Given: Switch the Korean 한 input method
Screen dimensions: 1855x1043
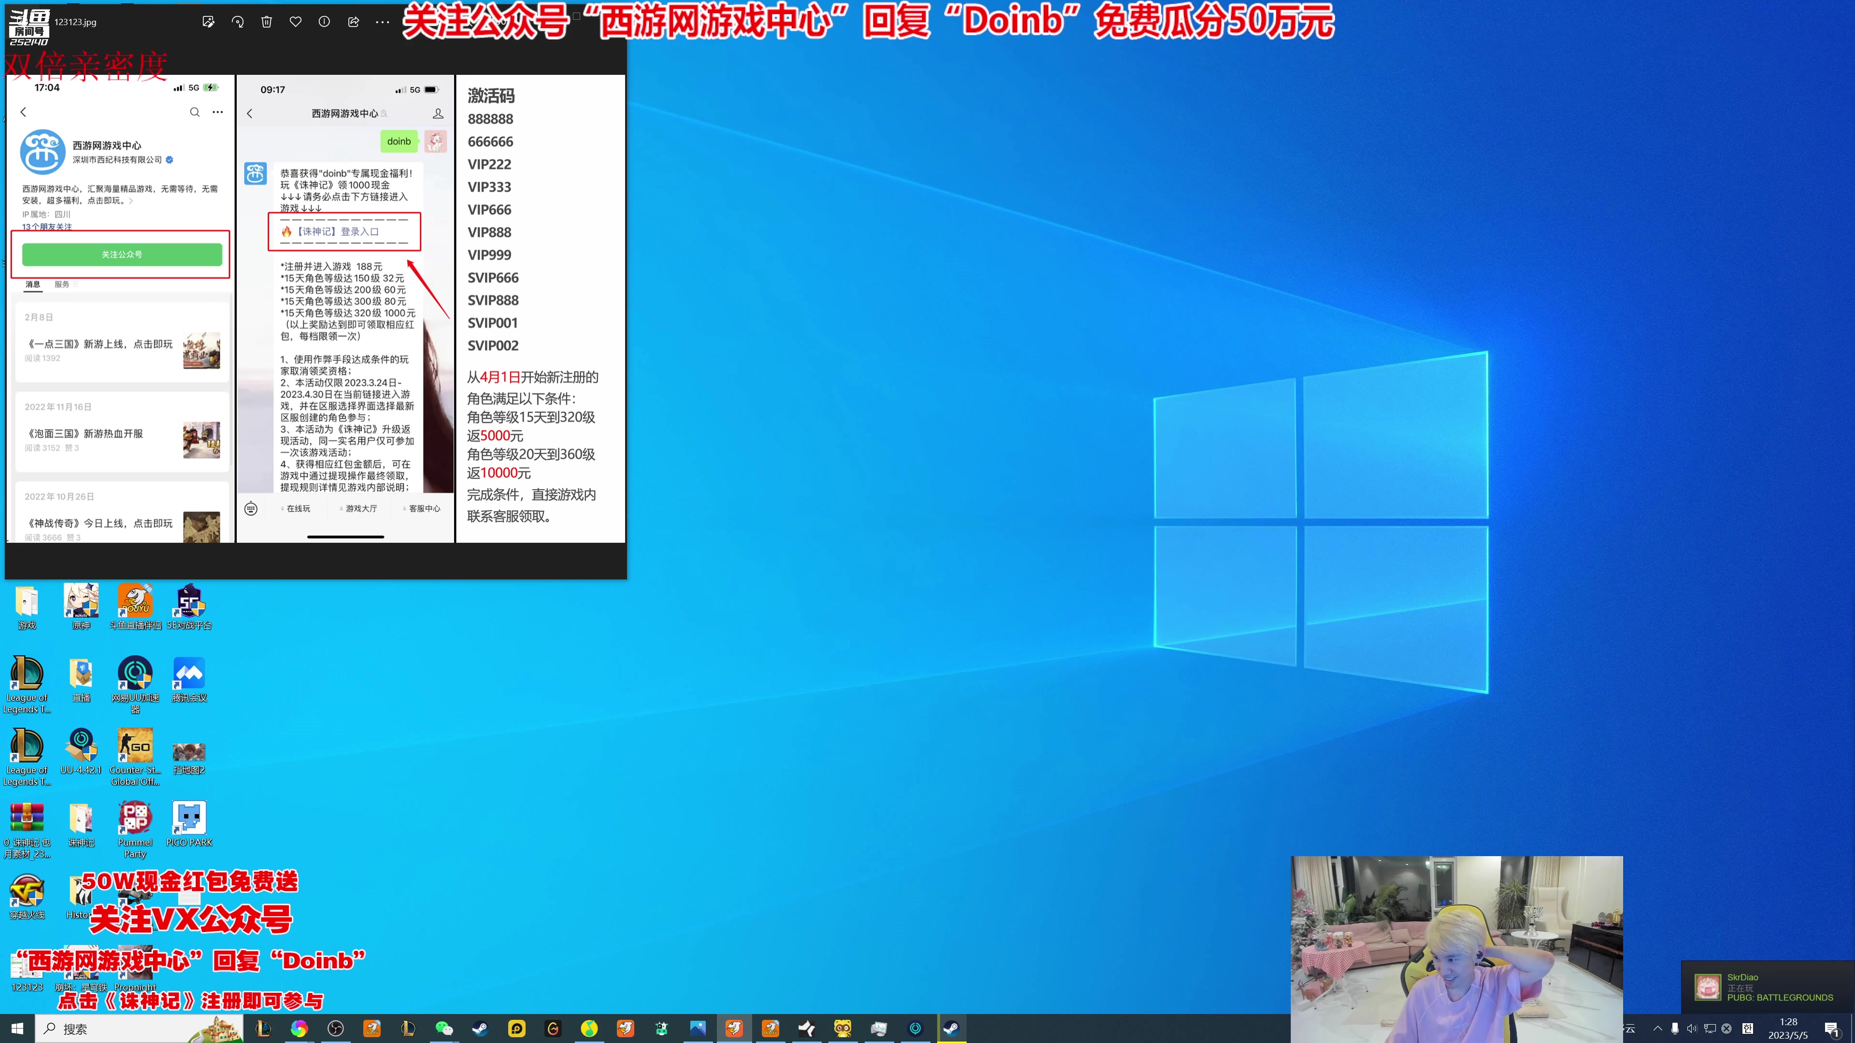Looking at the screenshot, I should 1748,1029.
